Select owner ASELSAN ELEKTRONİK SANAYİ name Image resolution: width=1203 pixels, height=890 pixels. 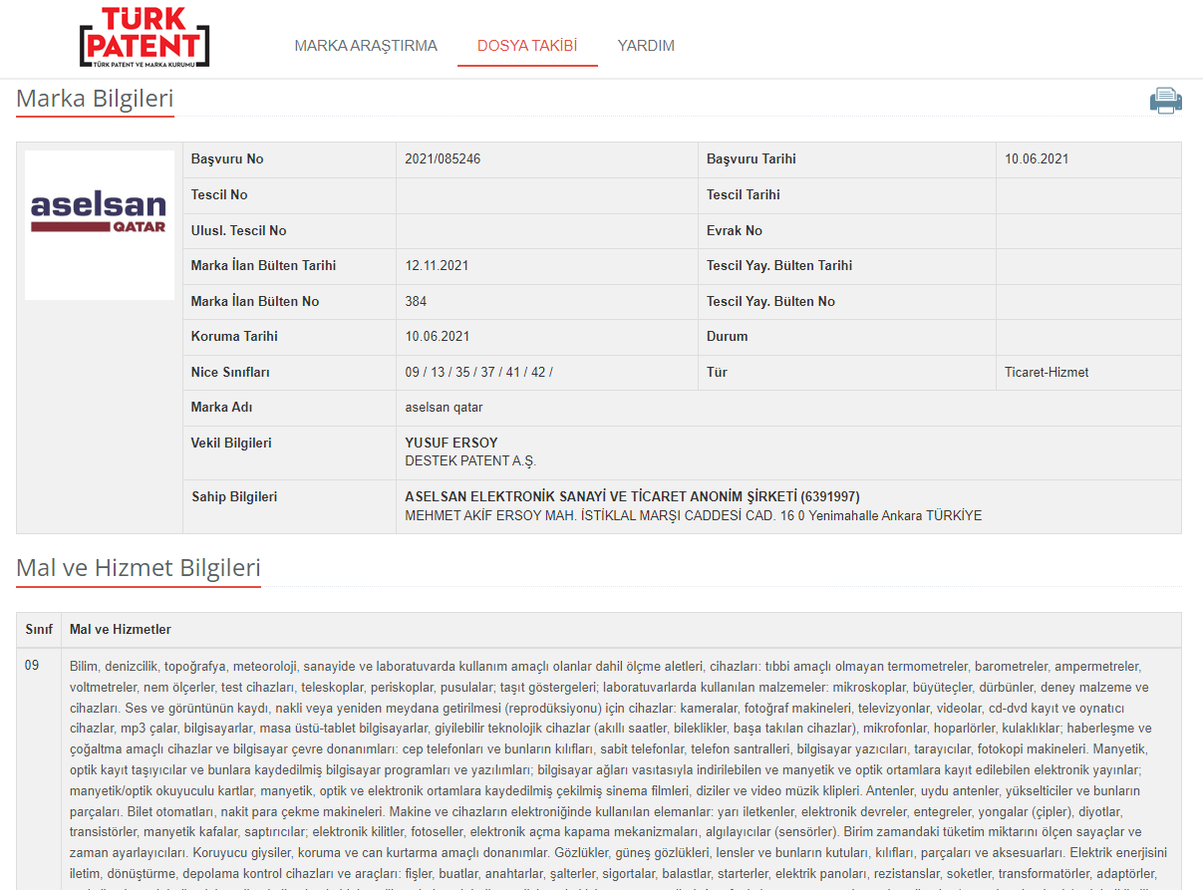click(632, 497)
